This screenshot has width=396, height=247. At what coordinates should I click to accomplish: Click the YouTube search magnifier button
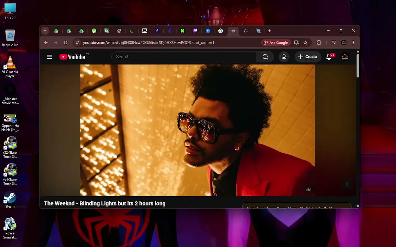(265, 57)
